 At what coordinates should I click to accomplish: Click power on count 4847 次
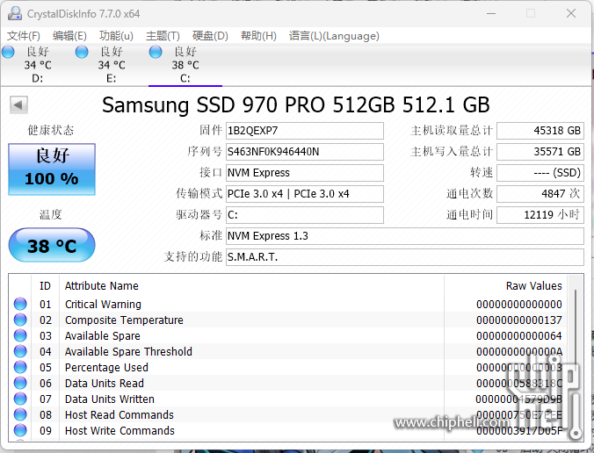[540, 194]
